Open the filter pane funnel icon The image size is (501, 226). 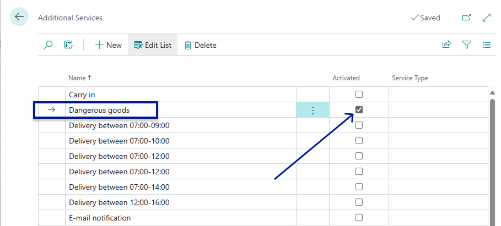click(x=467, y=45)
